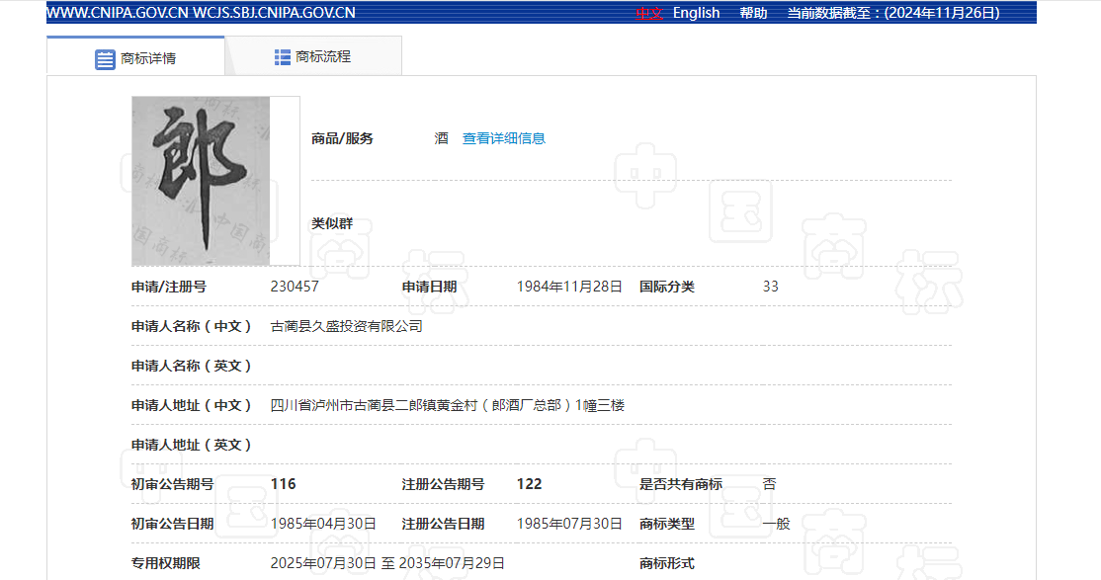Click the 申请/注册号 label
Screen dimensions: 1101x580
[169, 287]
